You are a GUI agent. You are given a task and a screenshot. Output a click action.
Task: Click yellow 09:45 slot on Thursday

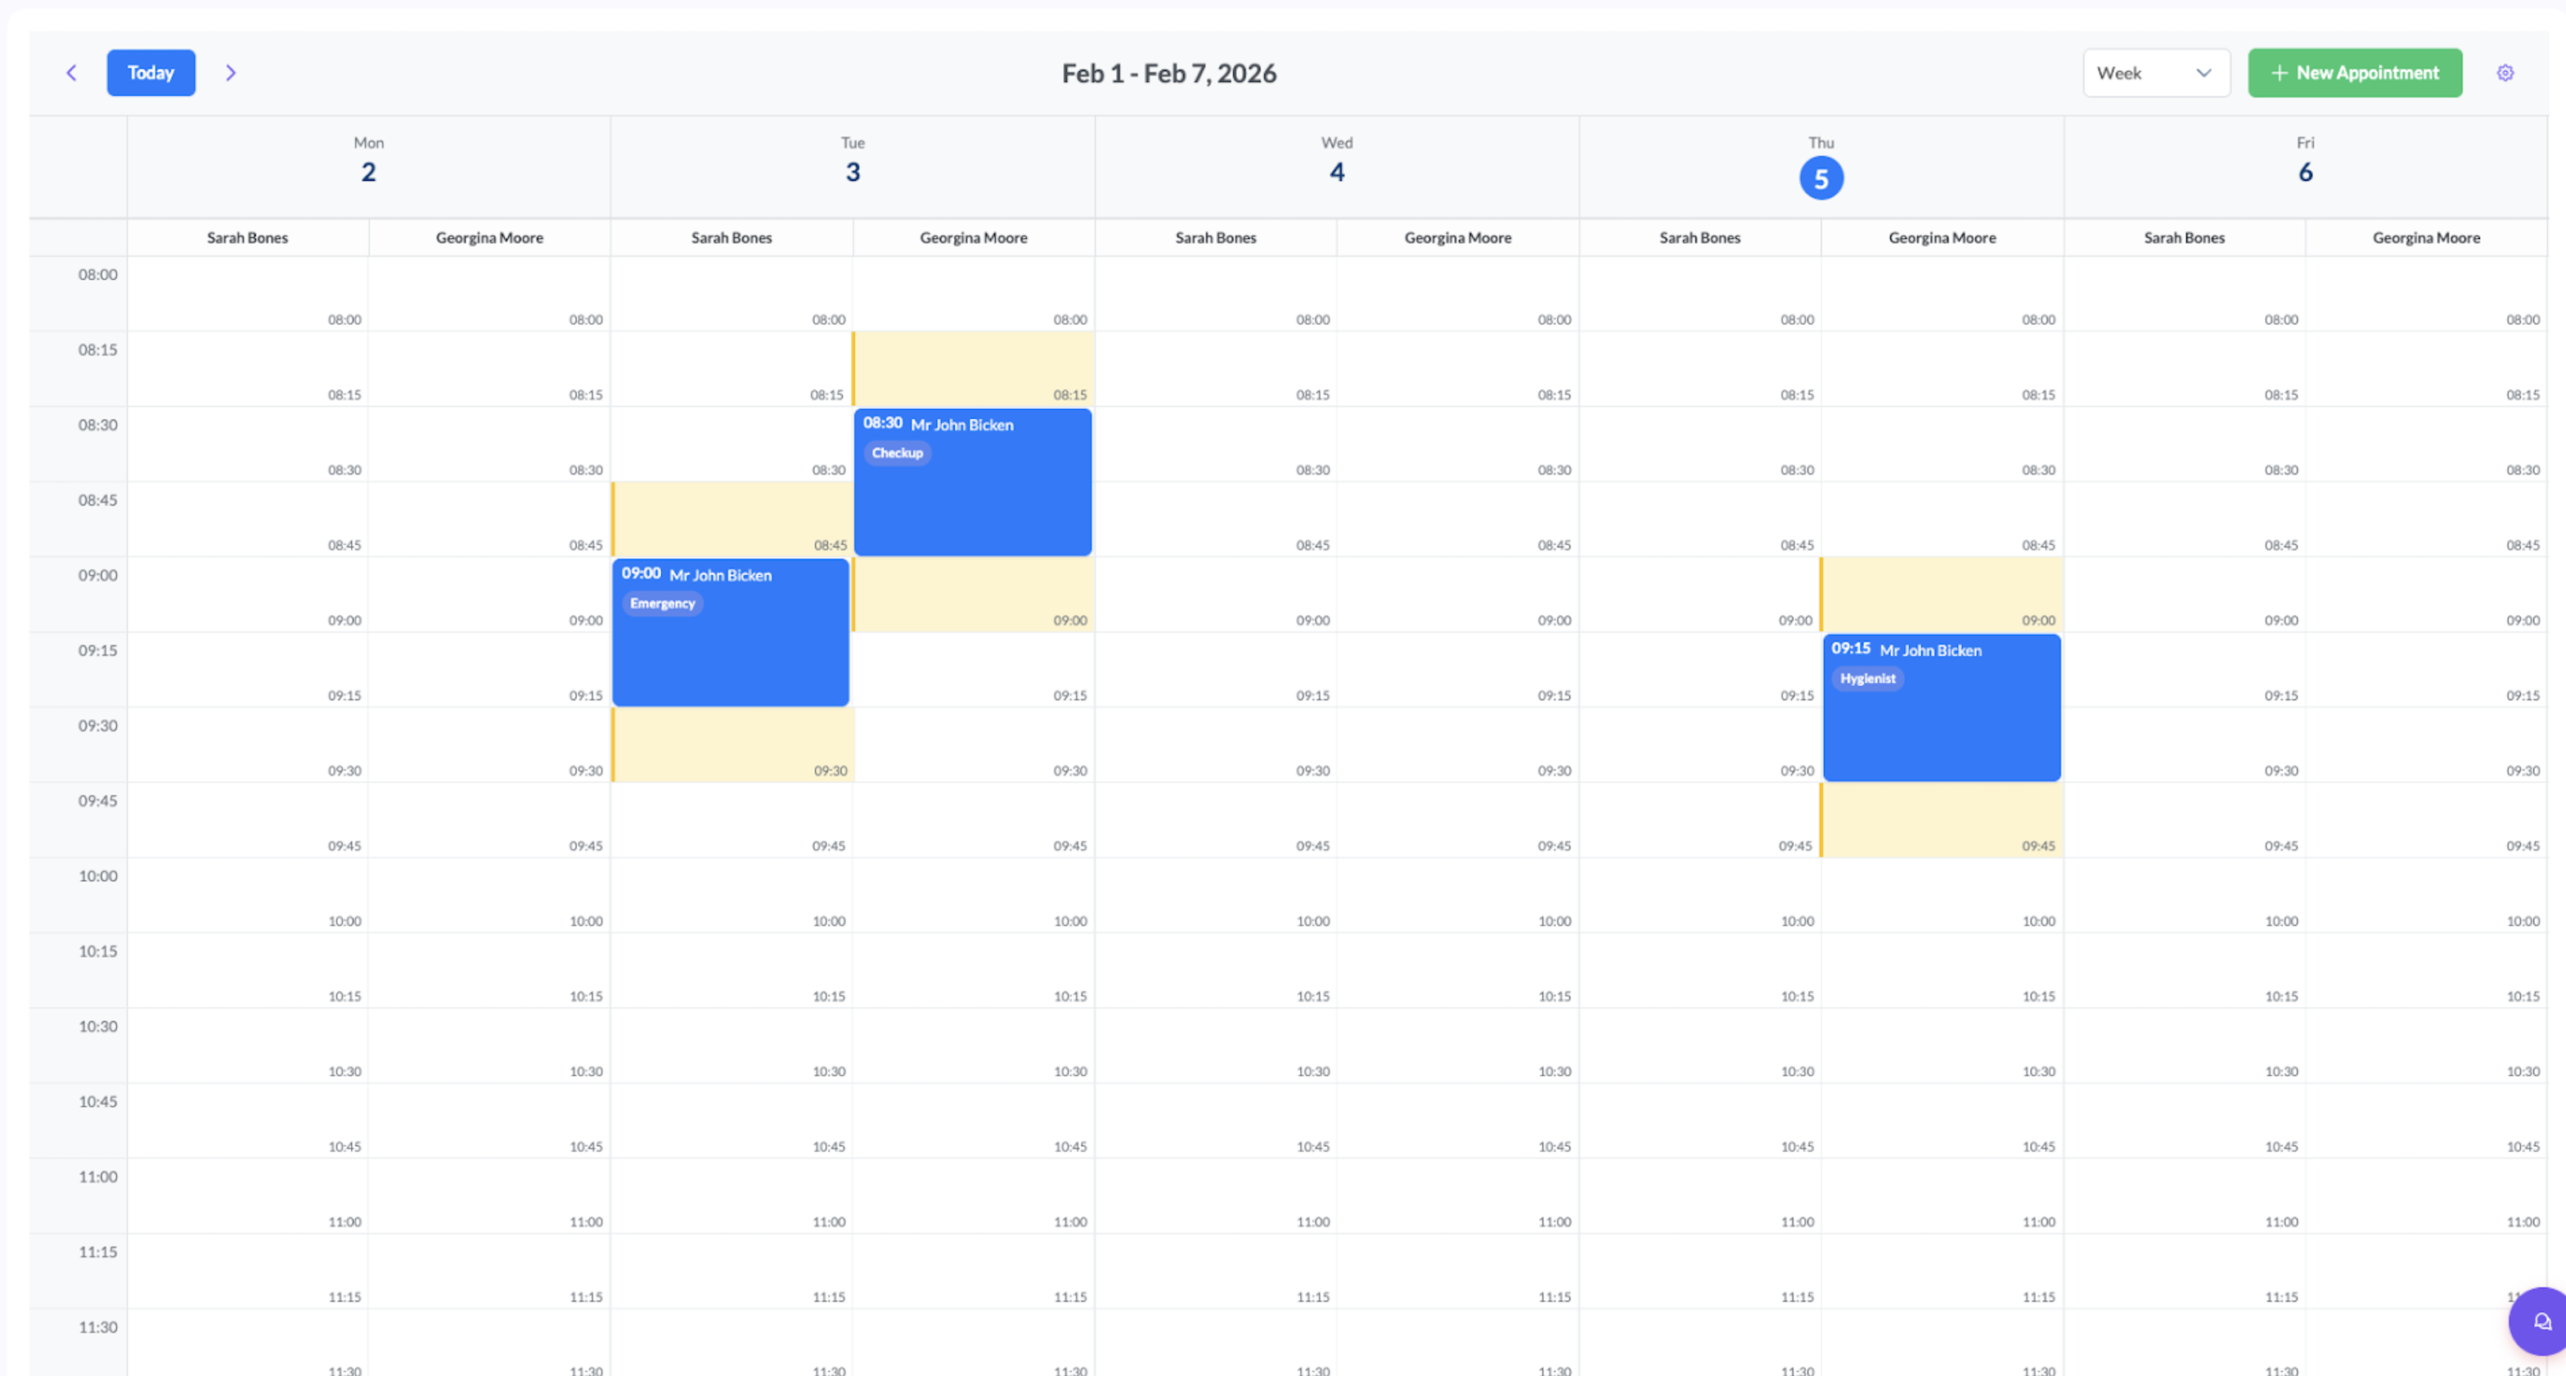click(x=1940, y=820)
